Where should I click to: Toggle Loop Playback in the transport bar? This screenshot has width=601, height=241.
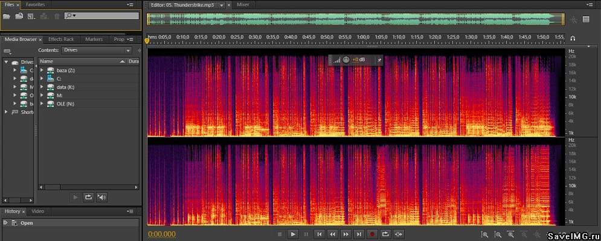tap(385, 234)
